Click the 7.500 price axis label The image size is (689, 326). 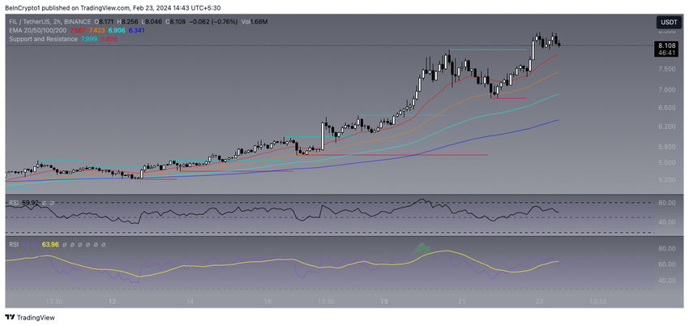point(665,69)
